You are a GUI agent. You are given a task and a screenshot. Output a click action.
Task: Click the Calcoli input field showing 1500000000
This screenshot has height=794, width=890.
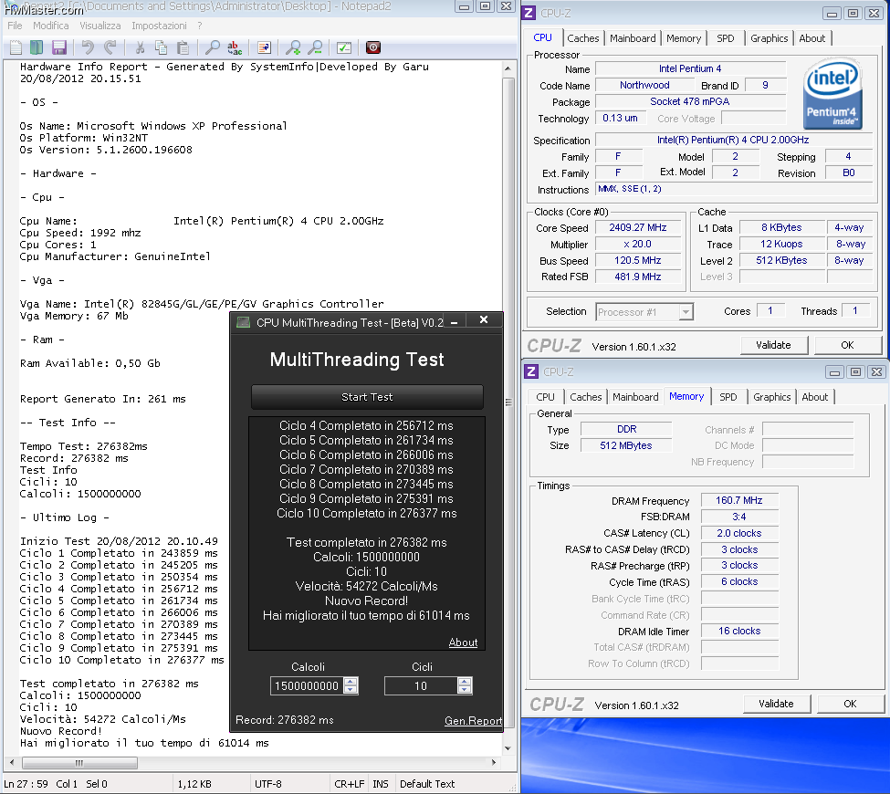[307, 685]
